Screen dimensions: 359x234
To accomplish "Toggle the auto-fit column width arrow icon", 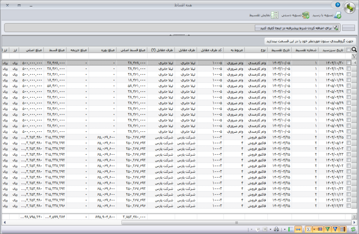I will 298,229.
